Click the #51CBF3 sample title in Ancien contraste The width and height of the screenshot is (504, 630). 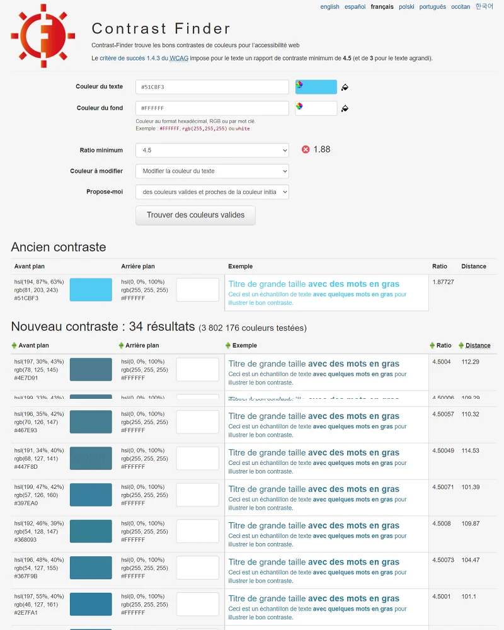(x=314, y=284)
